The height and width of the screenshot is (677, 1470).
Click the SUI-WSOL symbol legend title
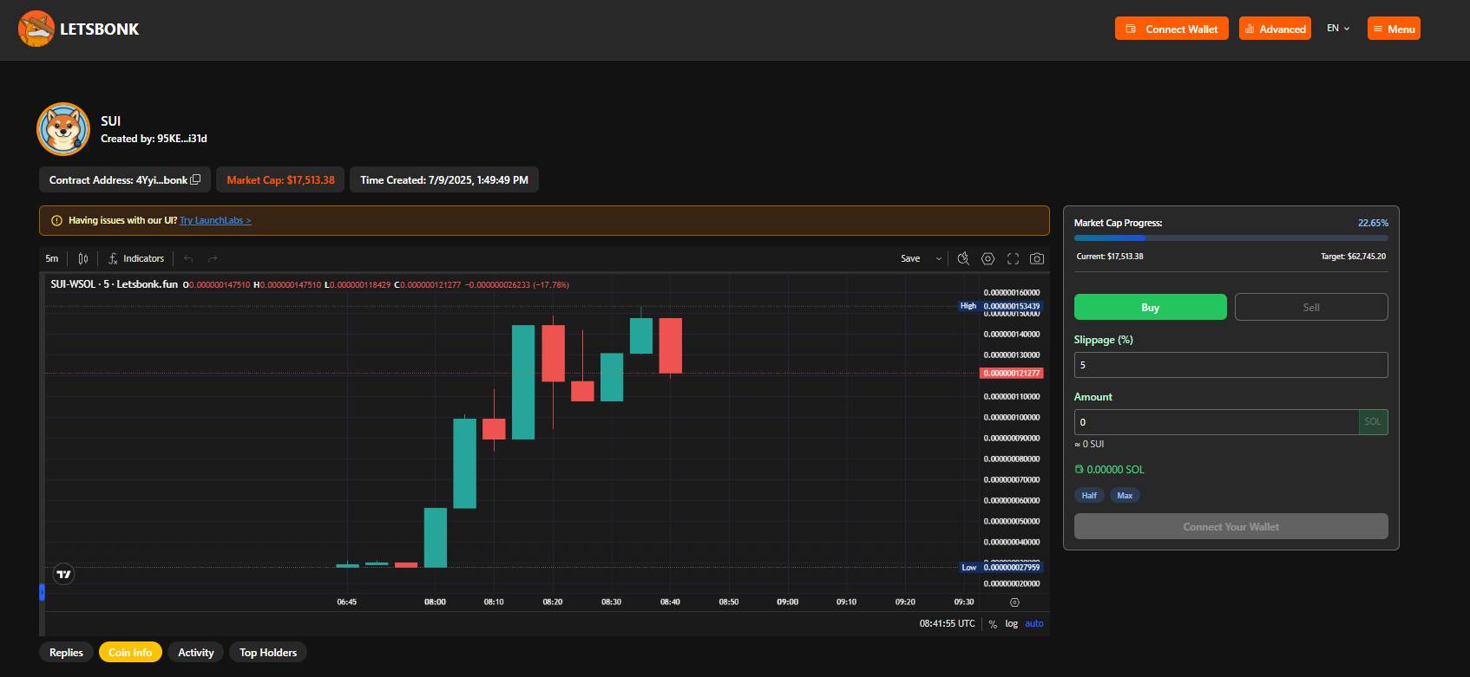[x=114, y=284]
